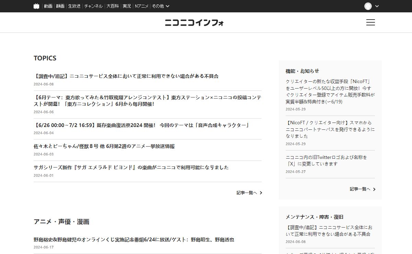Open the Nアニメ menu item

[x=141, y=6]
